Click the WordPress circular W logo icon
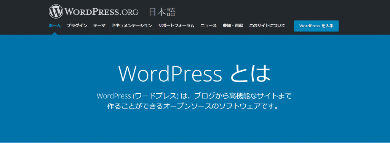The image size is (390, 143). (56, 12)
